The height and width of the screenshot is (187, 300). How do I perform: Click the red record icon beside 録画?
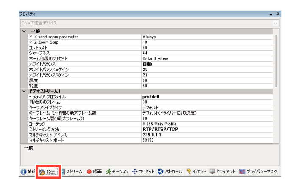tap(89, 172)
